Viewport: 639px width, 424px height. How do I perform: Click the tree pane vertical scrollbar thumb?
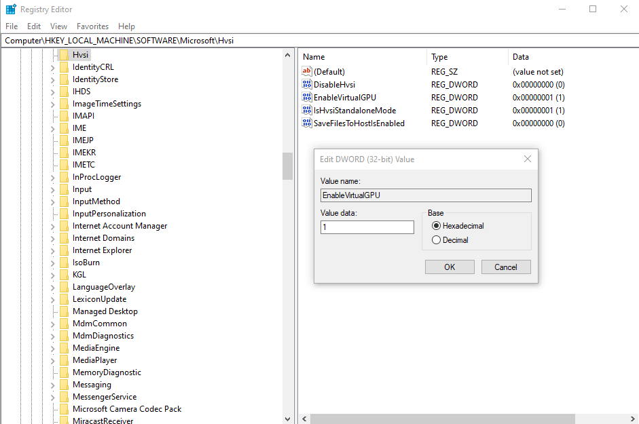pyautogui.click(x=288, y=166)
